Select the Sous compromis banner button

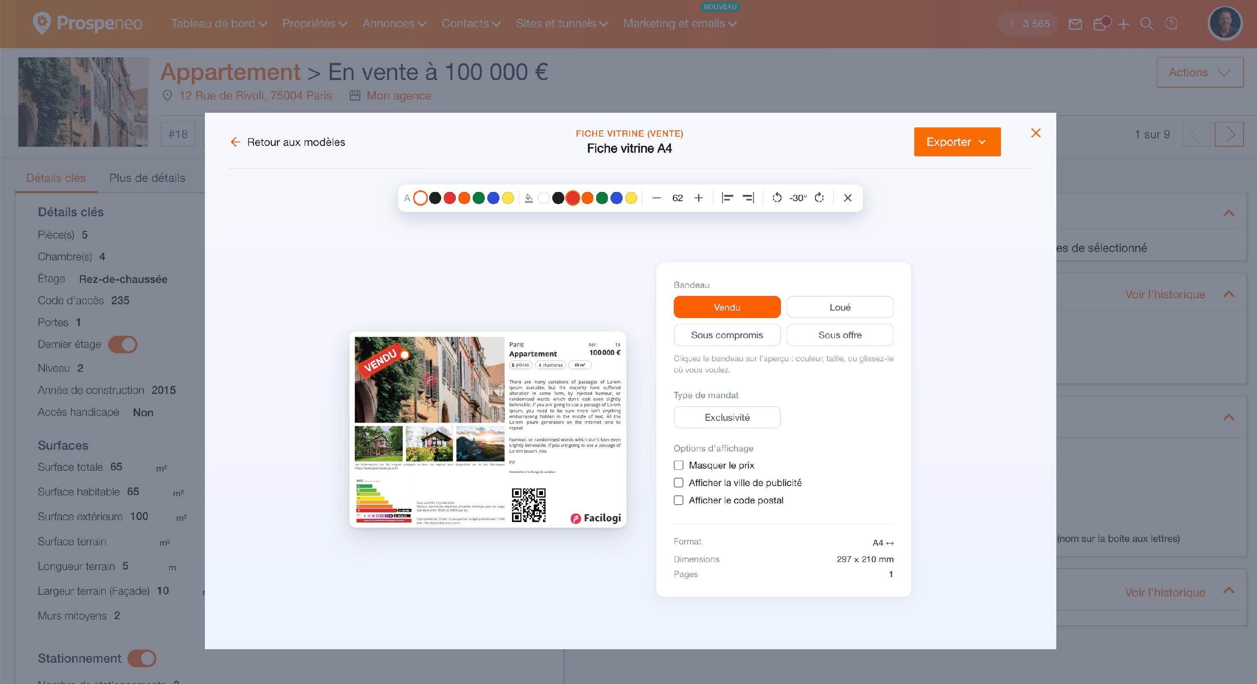[727, 335]
